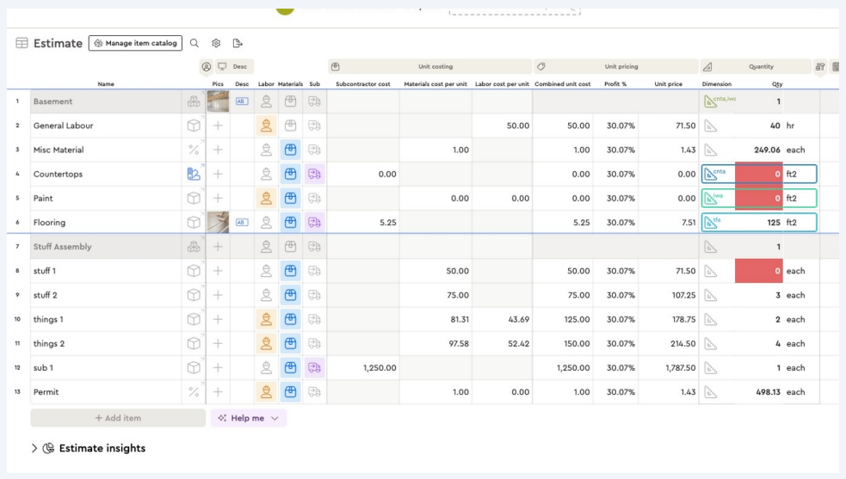
Task: Click the description AB icon for Flooring
Action: (242, 222)
